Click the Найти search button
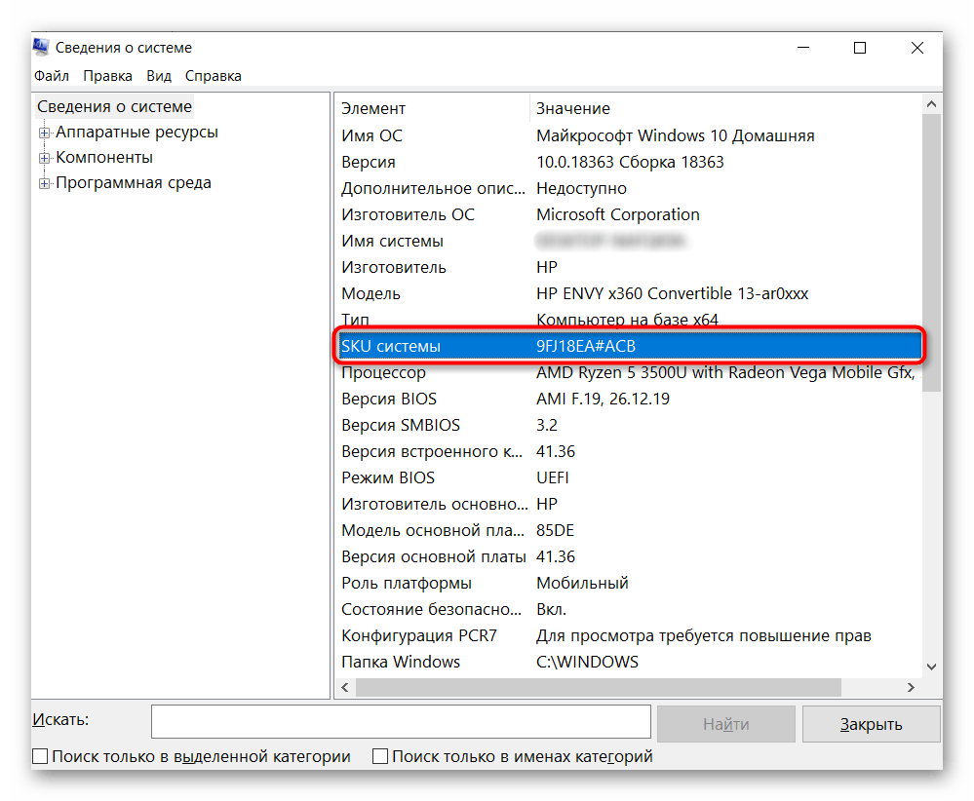 click(x=725, y=724)
